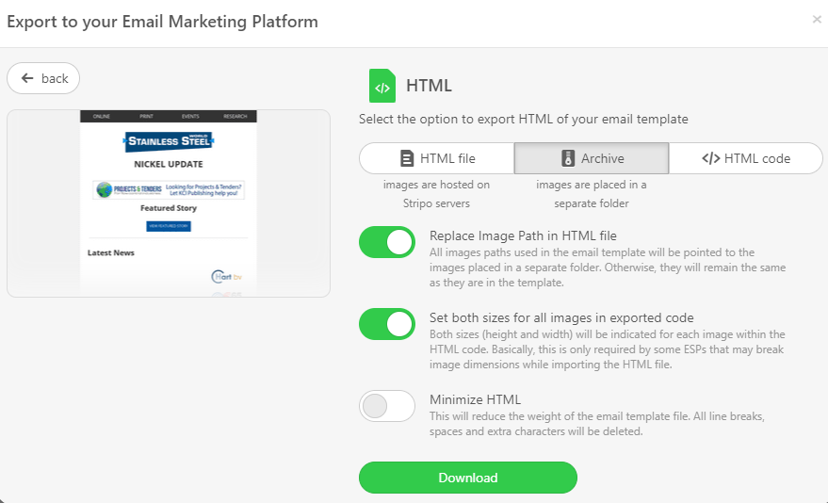Click the 'Featured Story' heading in preview

(169, 208)
